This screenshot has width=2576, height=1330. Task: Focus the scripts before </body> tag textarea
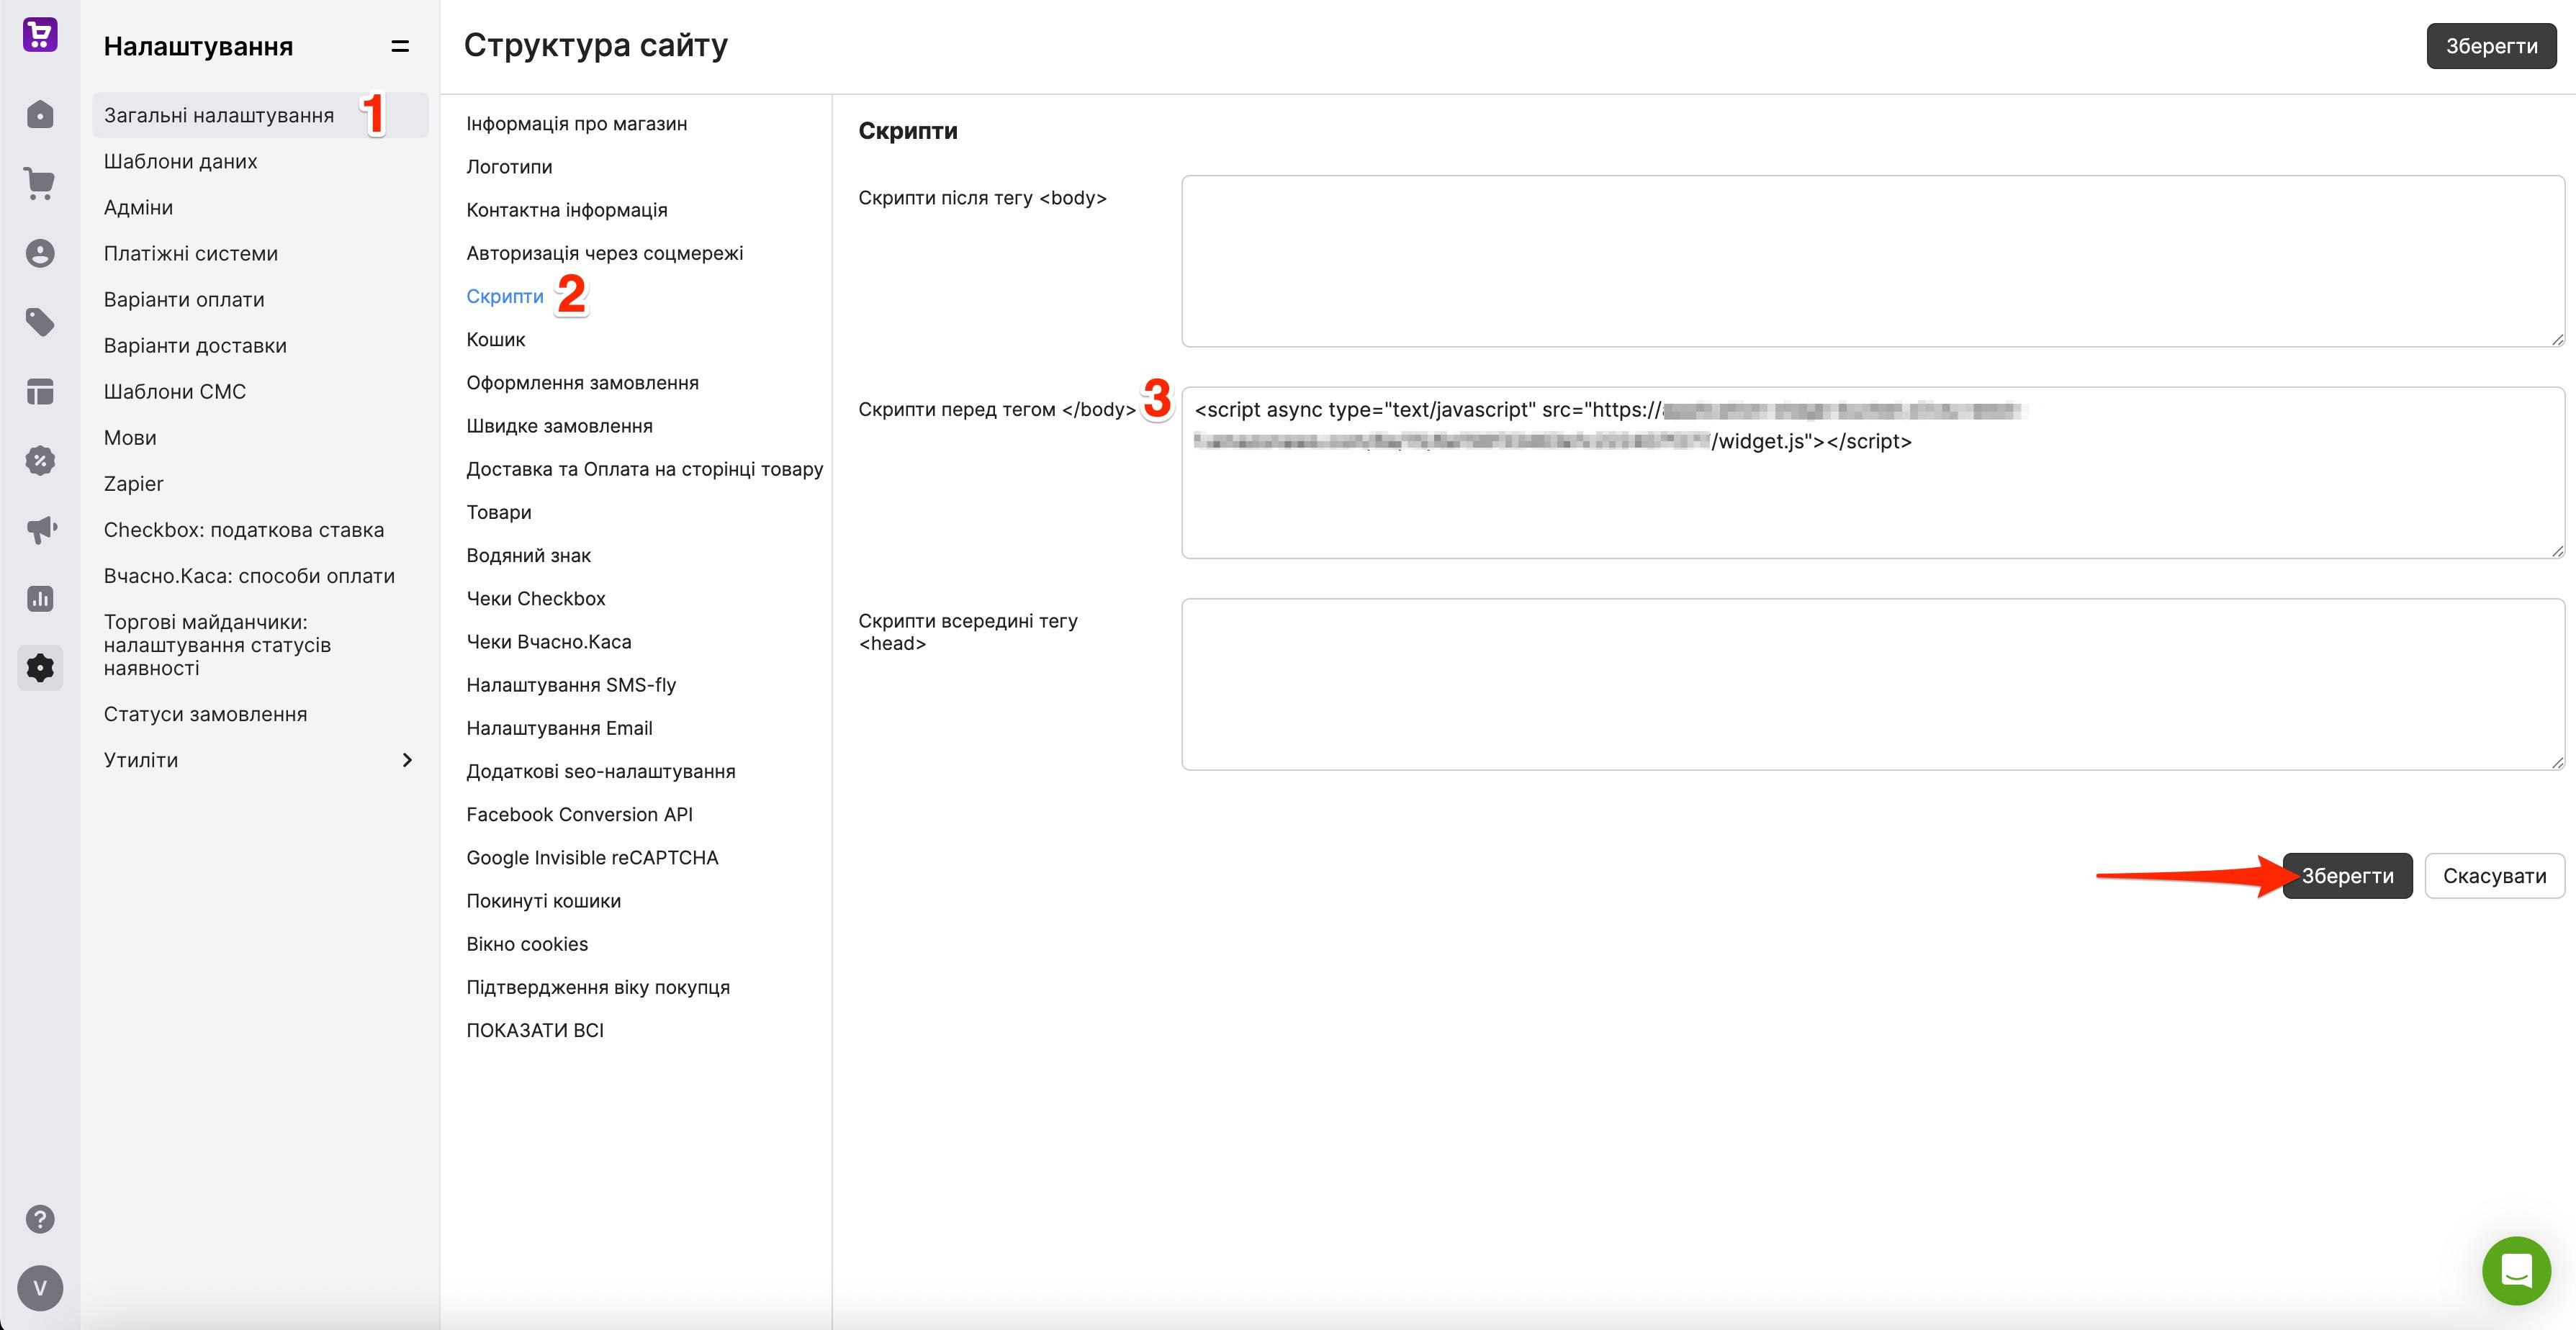pyautogui.click(x=1873, y=473)
